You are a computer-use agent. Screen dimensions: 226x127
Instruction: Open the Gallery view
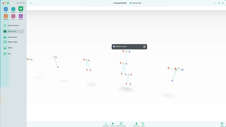[x=13, y=48]
